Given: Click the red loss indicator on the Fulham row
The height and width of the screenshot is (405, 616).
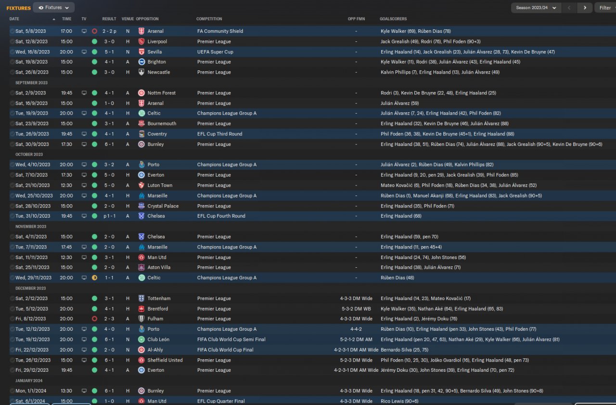Looking at the screenshot, I should pyautogui.click(x=94, y=319).
